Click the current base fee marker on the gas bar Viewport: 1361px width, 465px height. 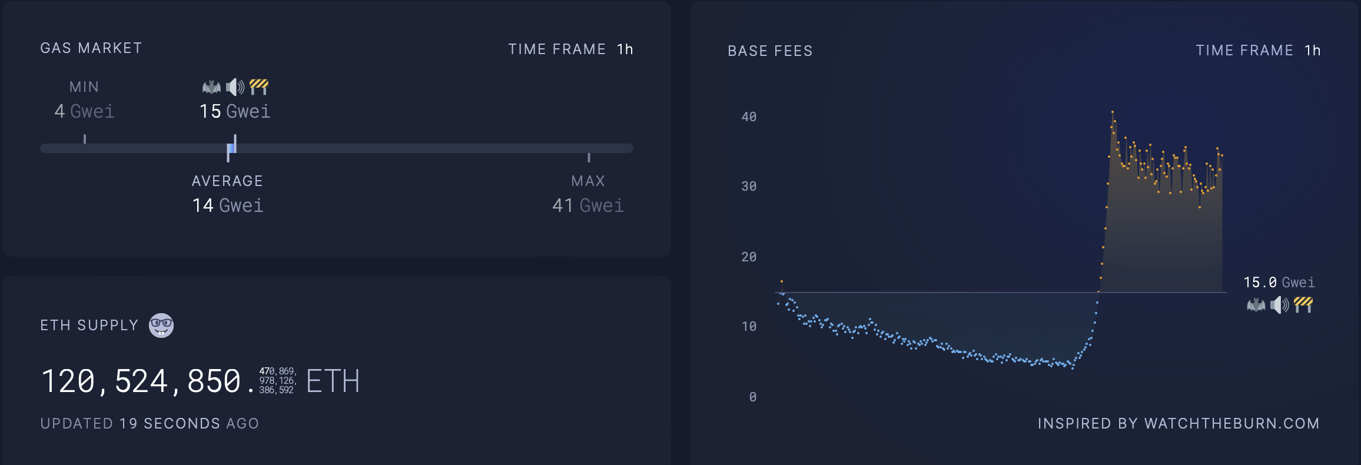click(x=234, y=144)
